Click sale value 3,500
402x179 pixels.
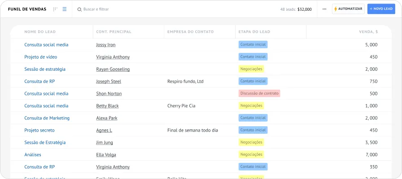tap(371, 142)
